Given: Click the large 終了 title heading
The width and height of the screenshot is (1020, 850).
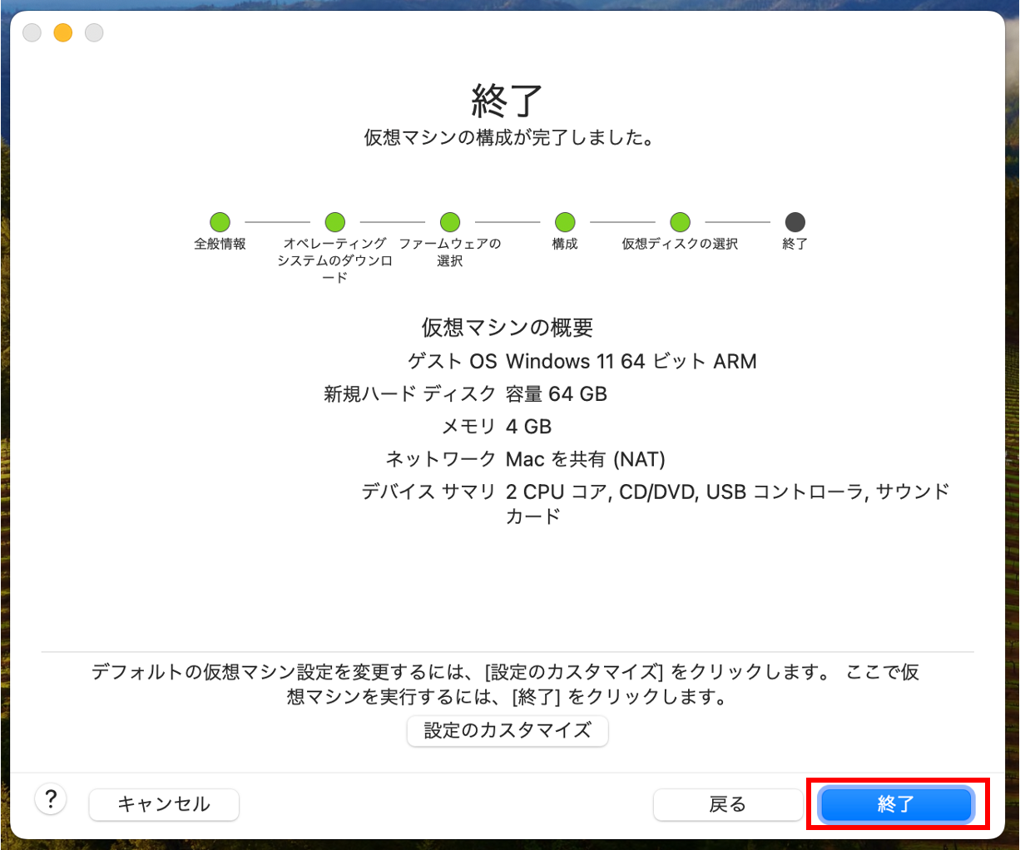Looking at the screenshot, I should pyautogui.click(x=508, y=101).
